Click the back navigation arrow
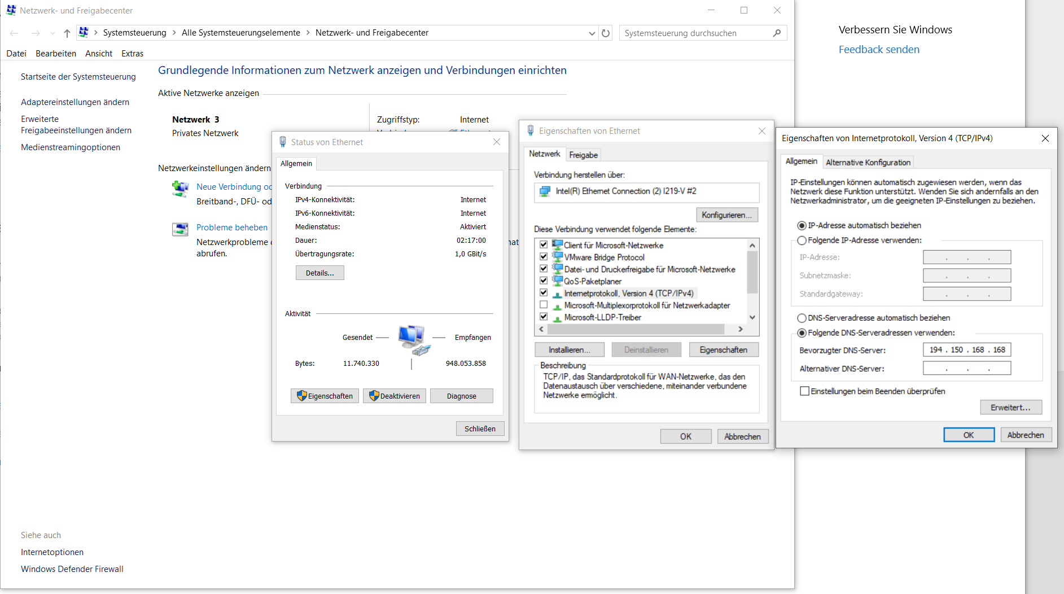The height and width of the screenshot is (594, 1064). pyautogui.click(x=14, y=33)
